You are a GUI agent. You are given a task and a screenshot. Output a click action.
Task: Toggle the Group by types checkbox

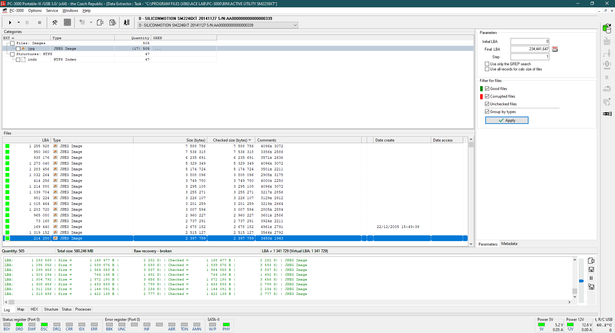click(487, 112)
